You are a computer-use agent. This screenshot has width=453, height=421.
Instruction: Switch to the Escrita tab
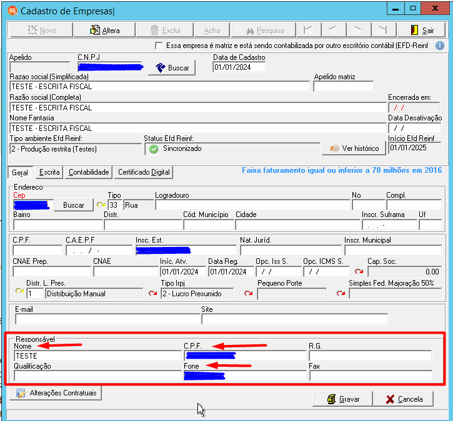tap(49, 172)
